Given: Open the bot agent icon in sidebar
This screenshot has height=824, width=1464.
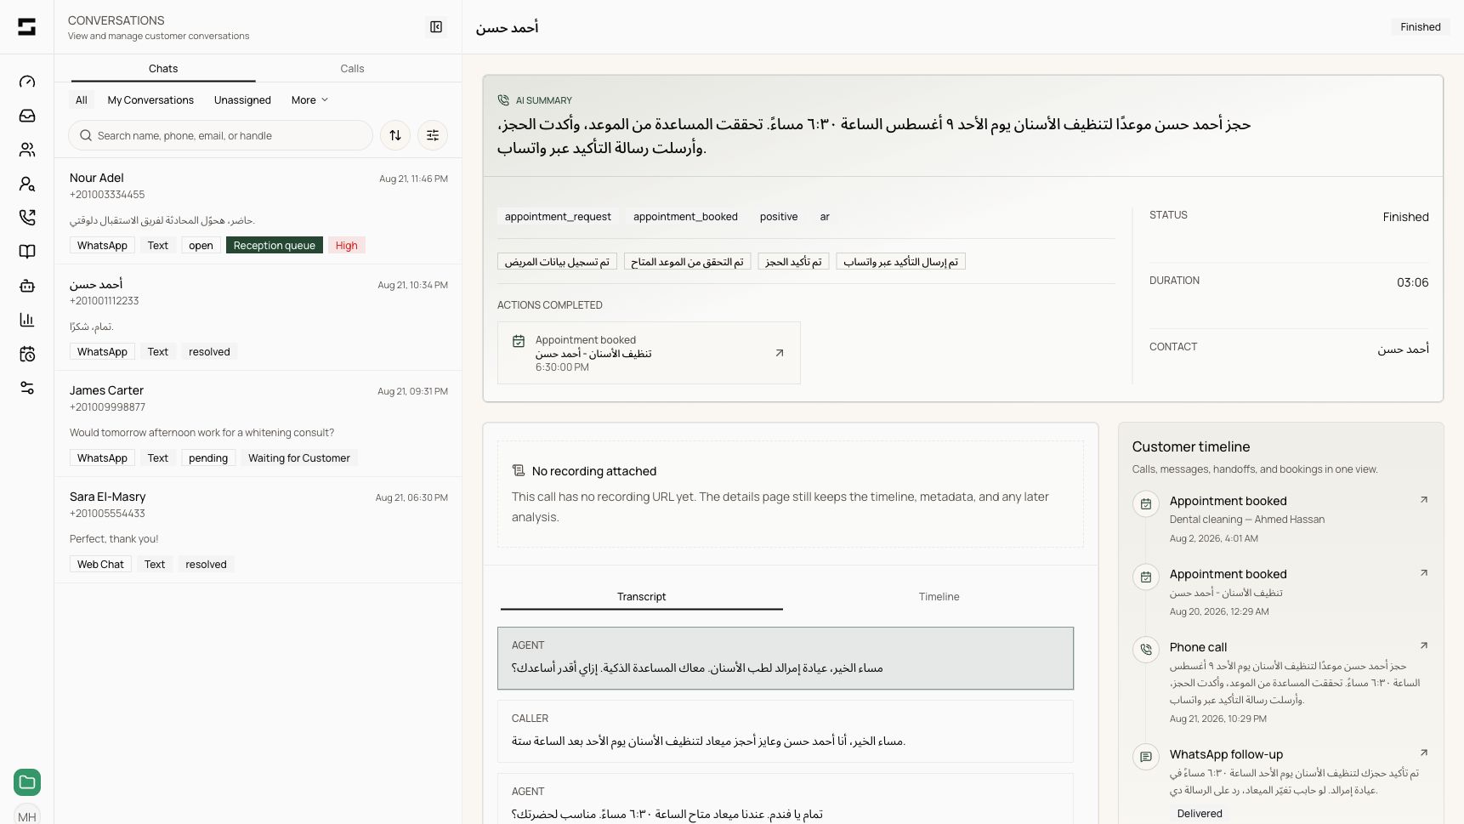Looking at the screenshot, I should click(27, 286).
